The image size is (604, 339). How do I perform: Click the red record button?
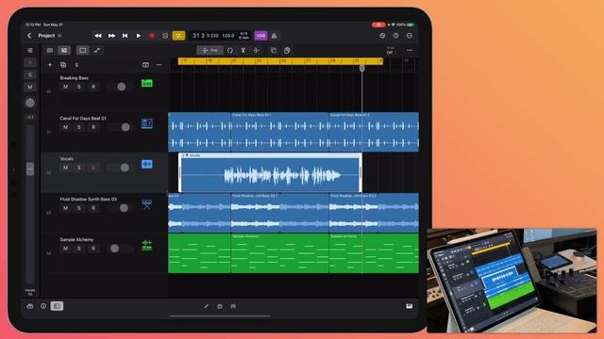click(152, 36)
